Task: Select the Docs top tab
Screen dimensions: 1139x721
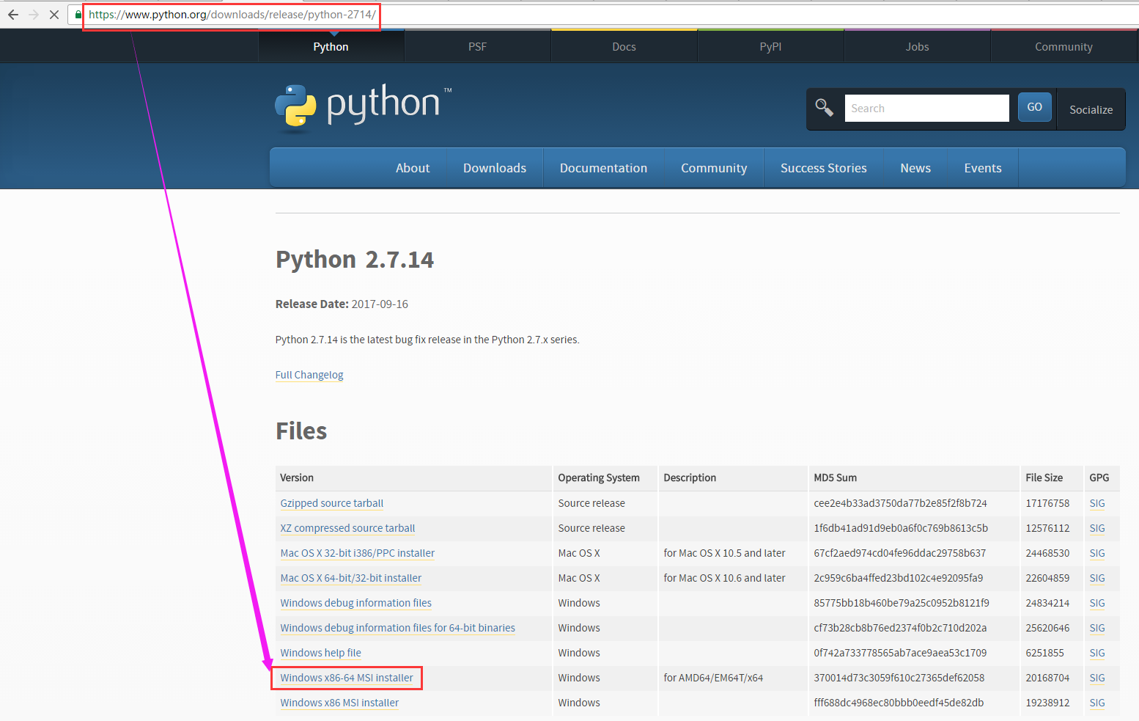Action: (624, 47)
